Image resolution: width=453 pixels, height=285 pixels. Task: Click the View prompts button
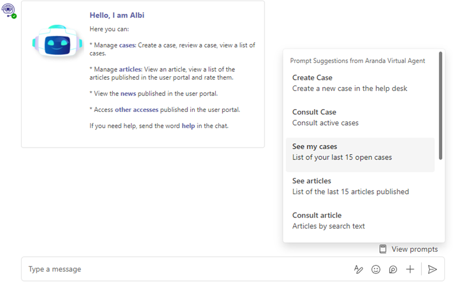[x=408, y=249]
